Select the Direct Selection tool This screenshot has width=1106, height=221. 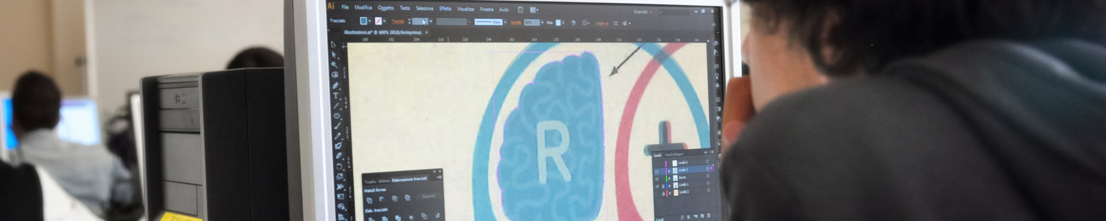pos(333,54)
